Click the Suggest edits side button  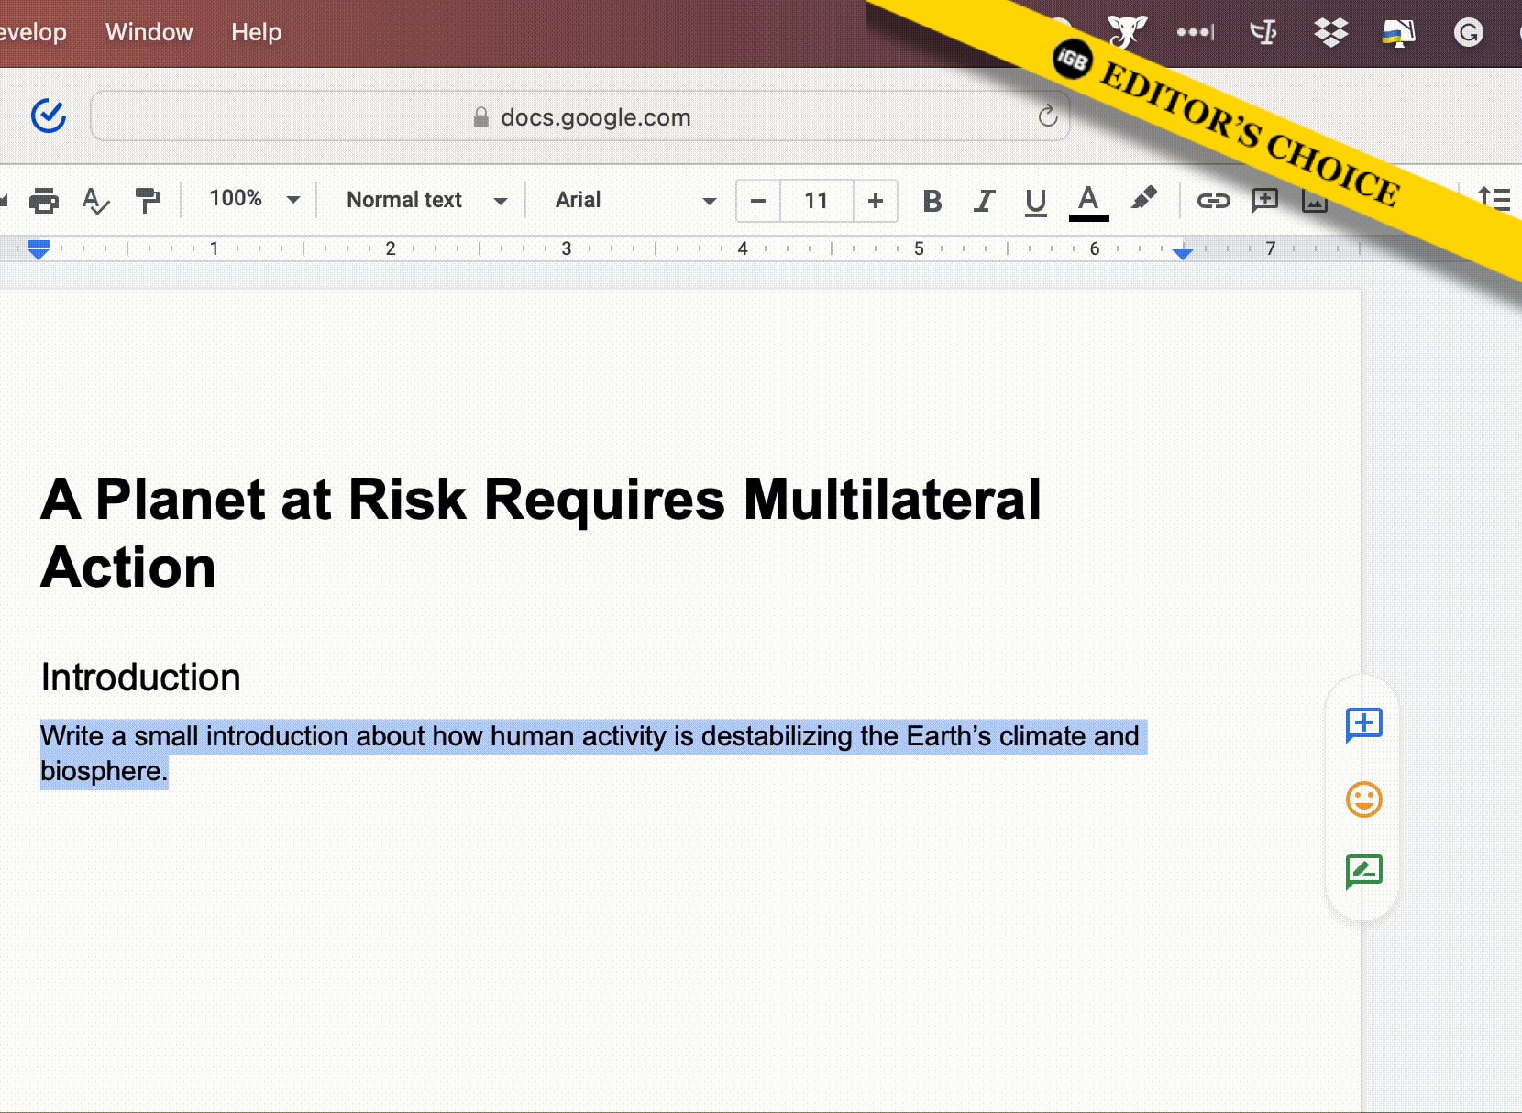coord(1363,872)
